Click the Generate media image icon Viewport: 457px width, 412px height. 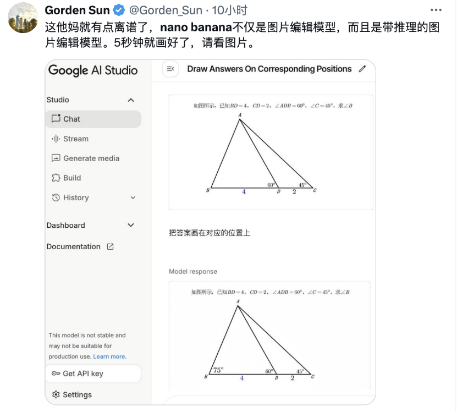point(56,158)
